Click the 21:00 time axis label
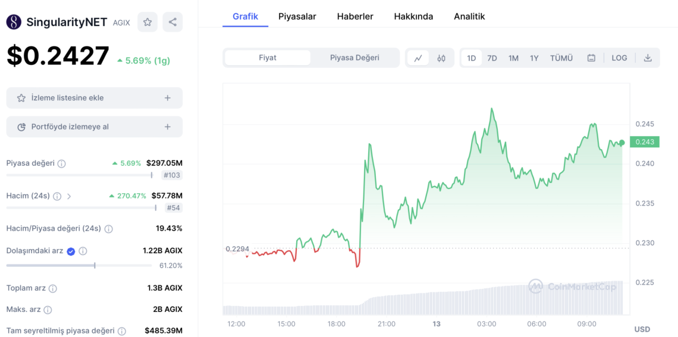Screen dimensions: 678x337 click(x=387, y=324)
